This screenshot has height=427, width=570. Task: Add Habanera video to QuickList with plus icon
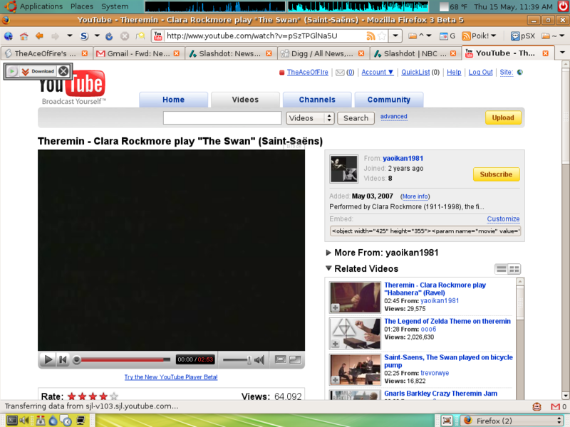[335, 307]
